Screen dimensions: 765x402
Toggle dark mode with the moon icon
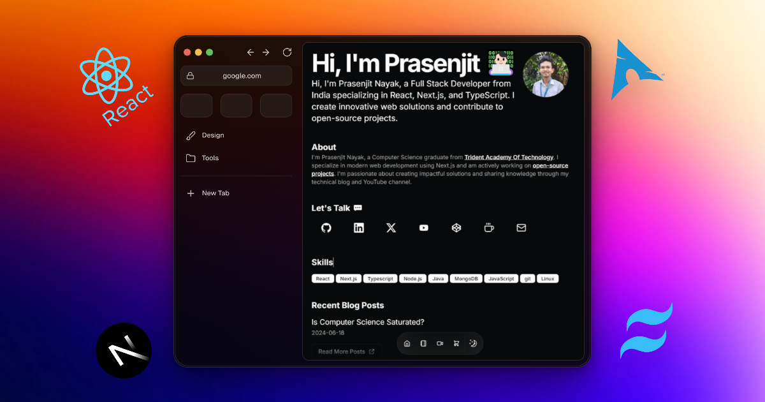[473, 343]
